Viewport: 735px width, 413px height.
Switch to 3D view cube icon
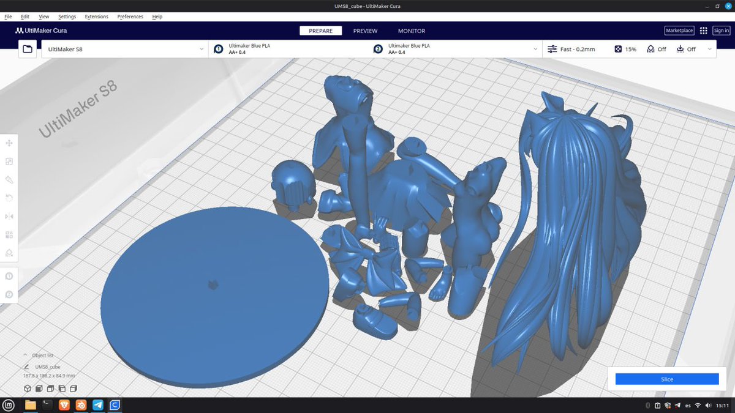click(28, 389)
